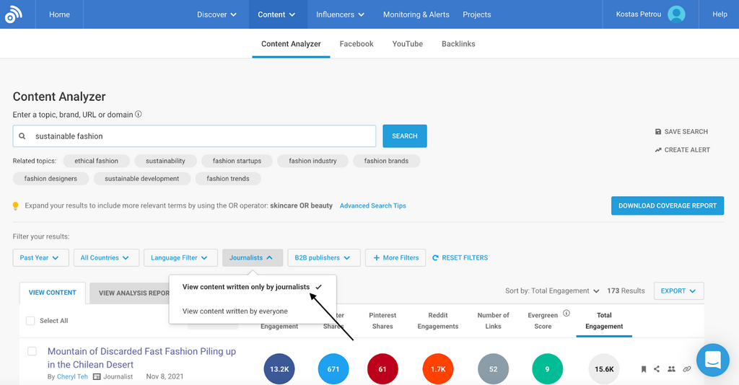Click the topic search input field

202,136
